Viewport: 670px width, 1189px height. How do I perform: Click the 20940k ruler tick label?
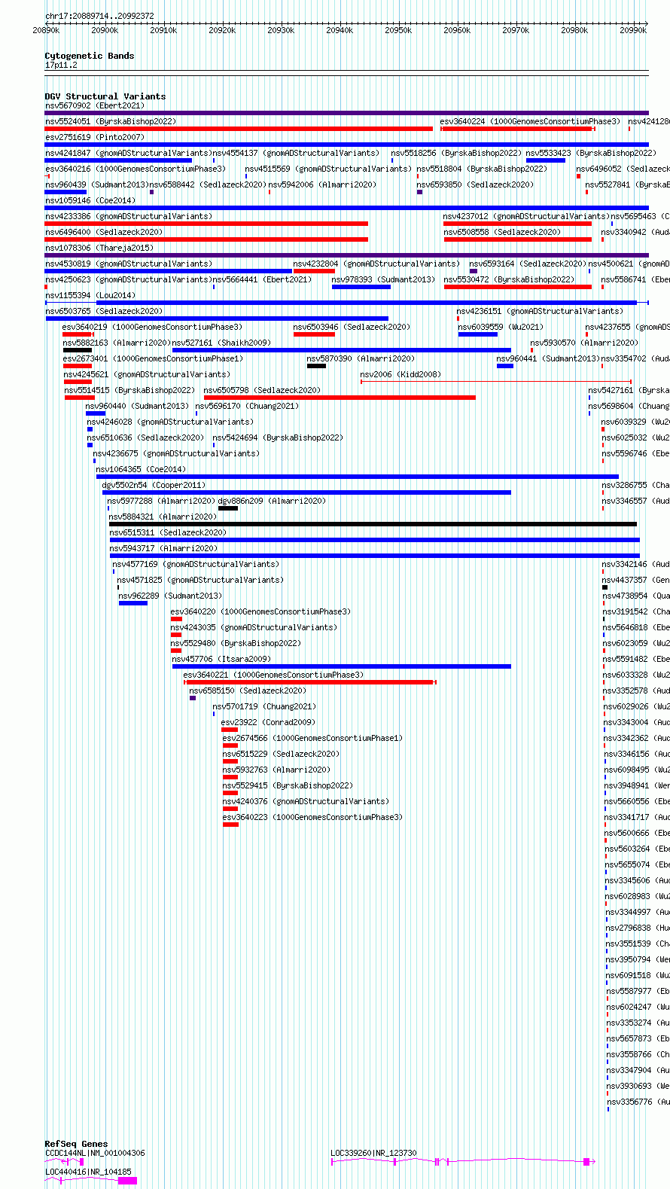coord(340,30)
